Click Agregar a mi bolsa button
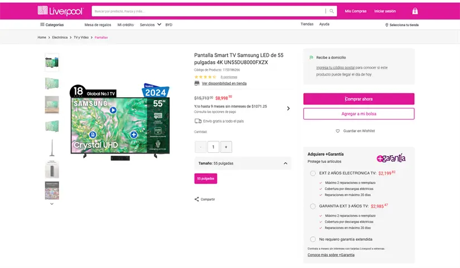460x268 pixels. click(359, 113)
